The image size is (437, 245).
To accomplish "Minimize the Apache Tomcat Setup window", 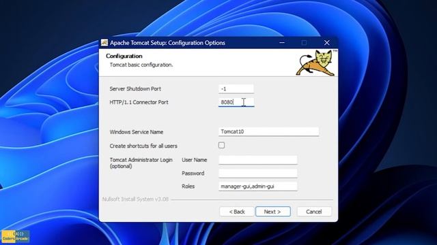I will tap(282, 43).
